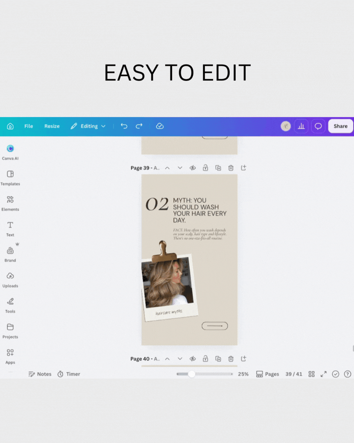Lock Page 39
Viewport: 354px width, 443px height.
(x=206, y=168)
